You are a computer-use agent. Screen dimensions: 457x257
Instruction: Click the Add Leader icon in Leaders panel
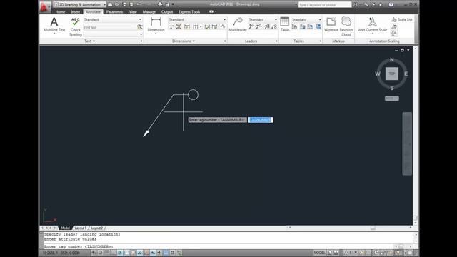(x=251, y=27)
